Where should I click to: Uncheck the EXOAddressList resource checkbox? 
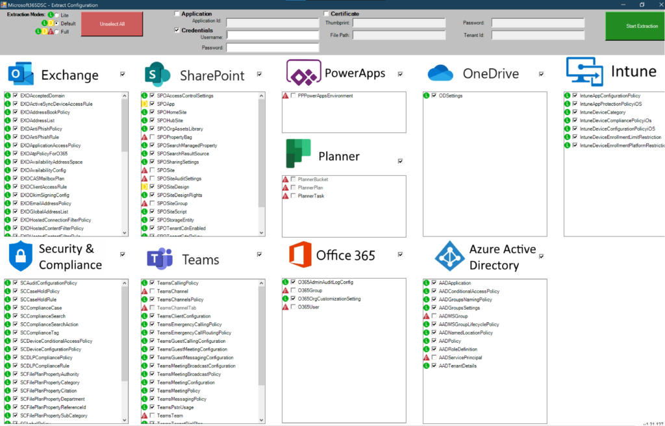[16, 121]
